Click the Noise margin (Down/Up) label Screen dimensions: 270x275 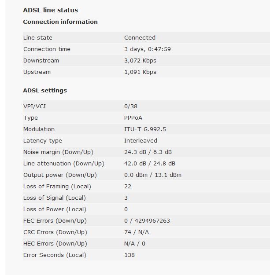58,152
